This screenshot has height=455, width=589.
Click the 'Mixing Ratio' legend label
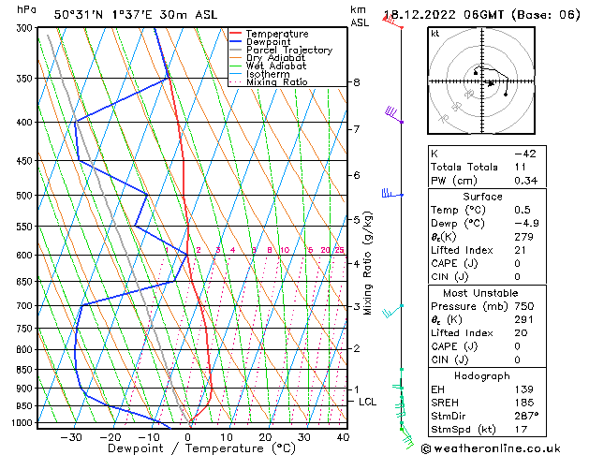[x=277, y=81]
